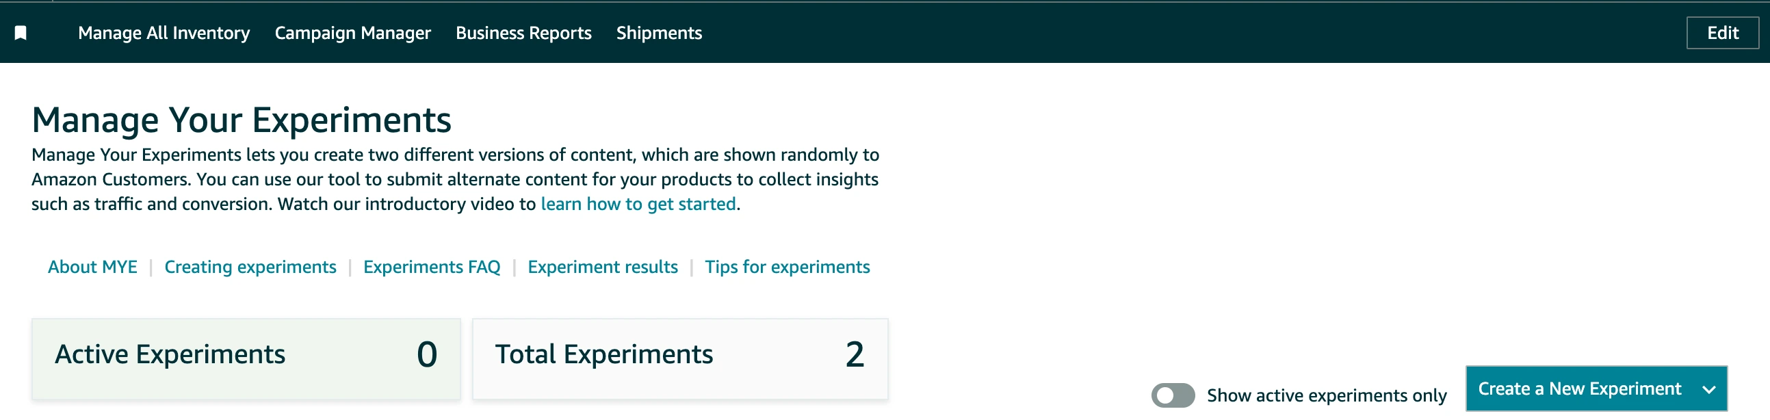Click the Manage Your Experiments page heading
Image resolution: width=1770 pixels, height=420 pixels.
(x=241, y=120)
